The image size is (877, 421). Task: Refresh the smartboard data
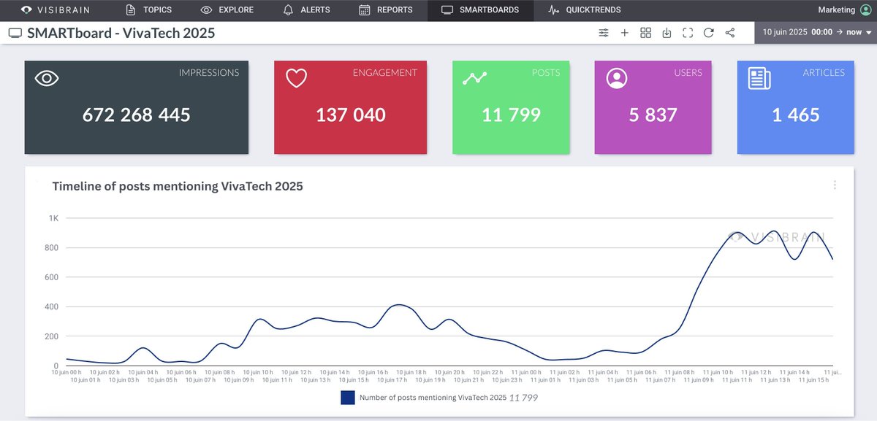708,33
